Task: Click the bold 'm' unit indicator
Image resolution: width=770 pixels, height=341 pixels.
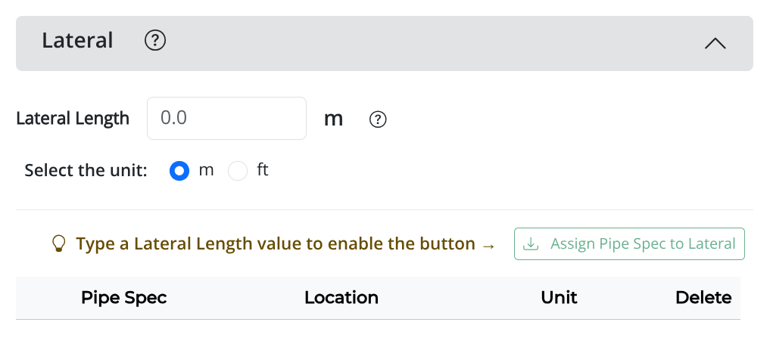Action: coord(333,119)
